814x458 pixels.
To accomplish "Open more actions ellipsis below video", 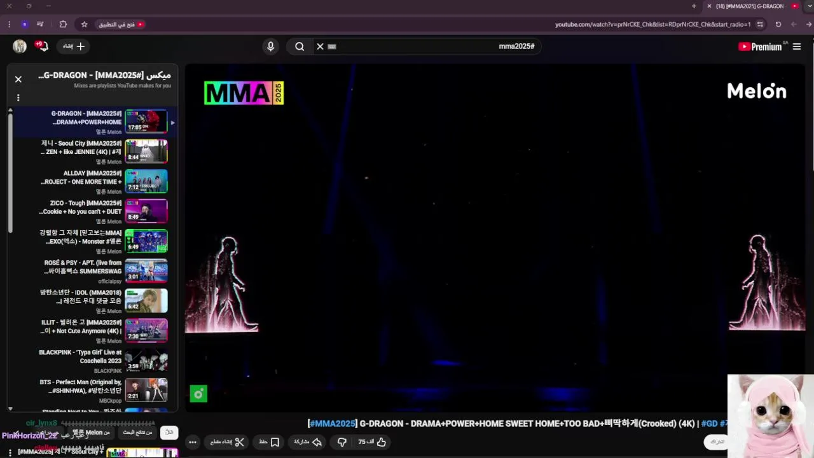I will (193, 442).
